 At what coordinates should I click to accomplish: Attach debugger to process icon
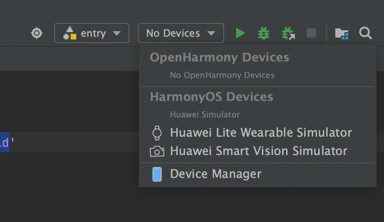(288, 33)
